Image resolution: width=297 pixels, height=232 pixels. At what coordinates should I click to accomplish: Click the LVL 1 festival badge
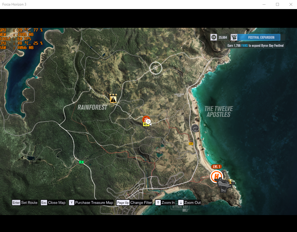point(216,167)
